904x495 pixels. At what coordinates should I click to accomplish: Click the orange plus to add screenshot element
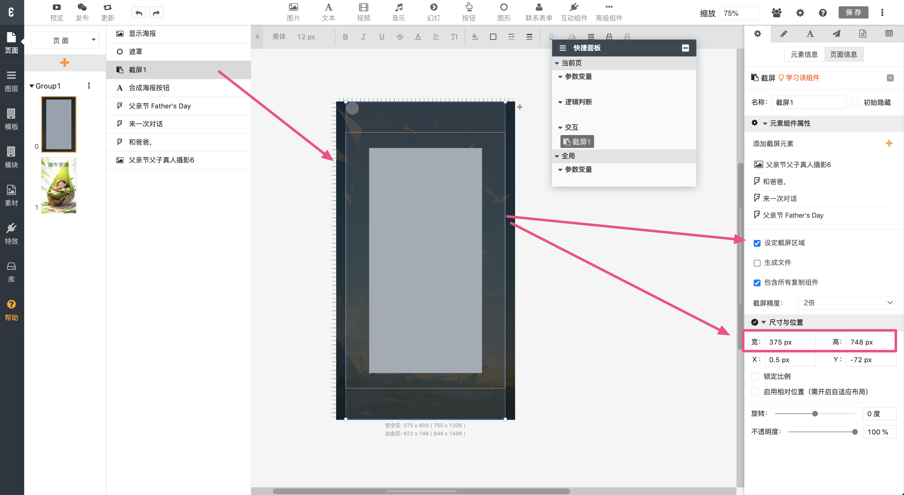(x=889, y=144)
